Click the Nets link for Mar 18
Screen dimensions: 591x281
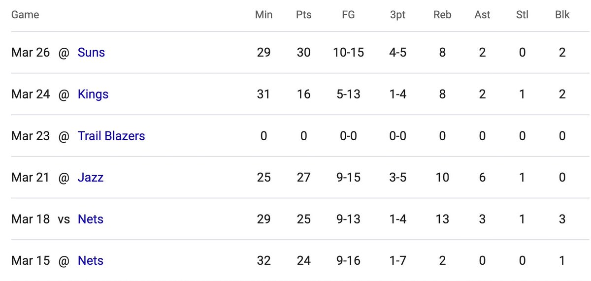(91, 219)
